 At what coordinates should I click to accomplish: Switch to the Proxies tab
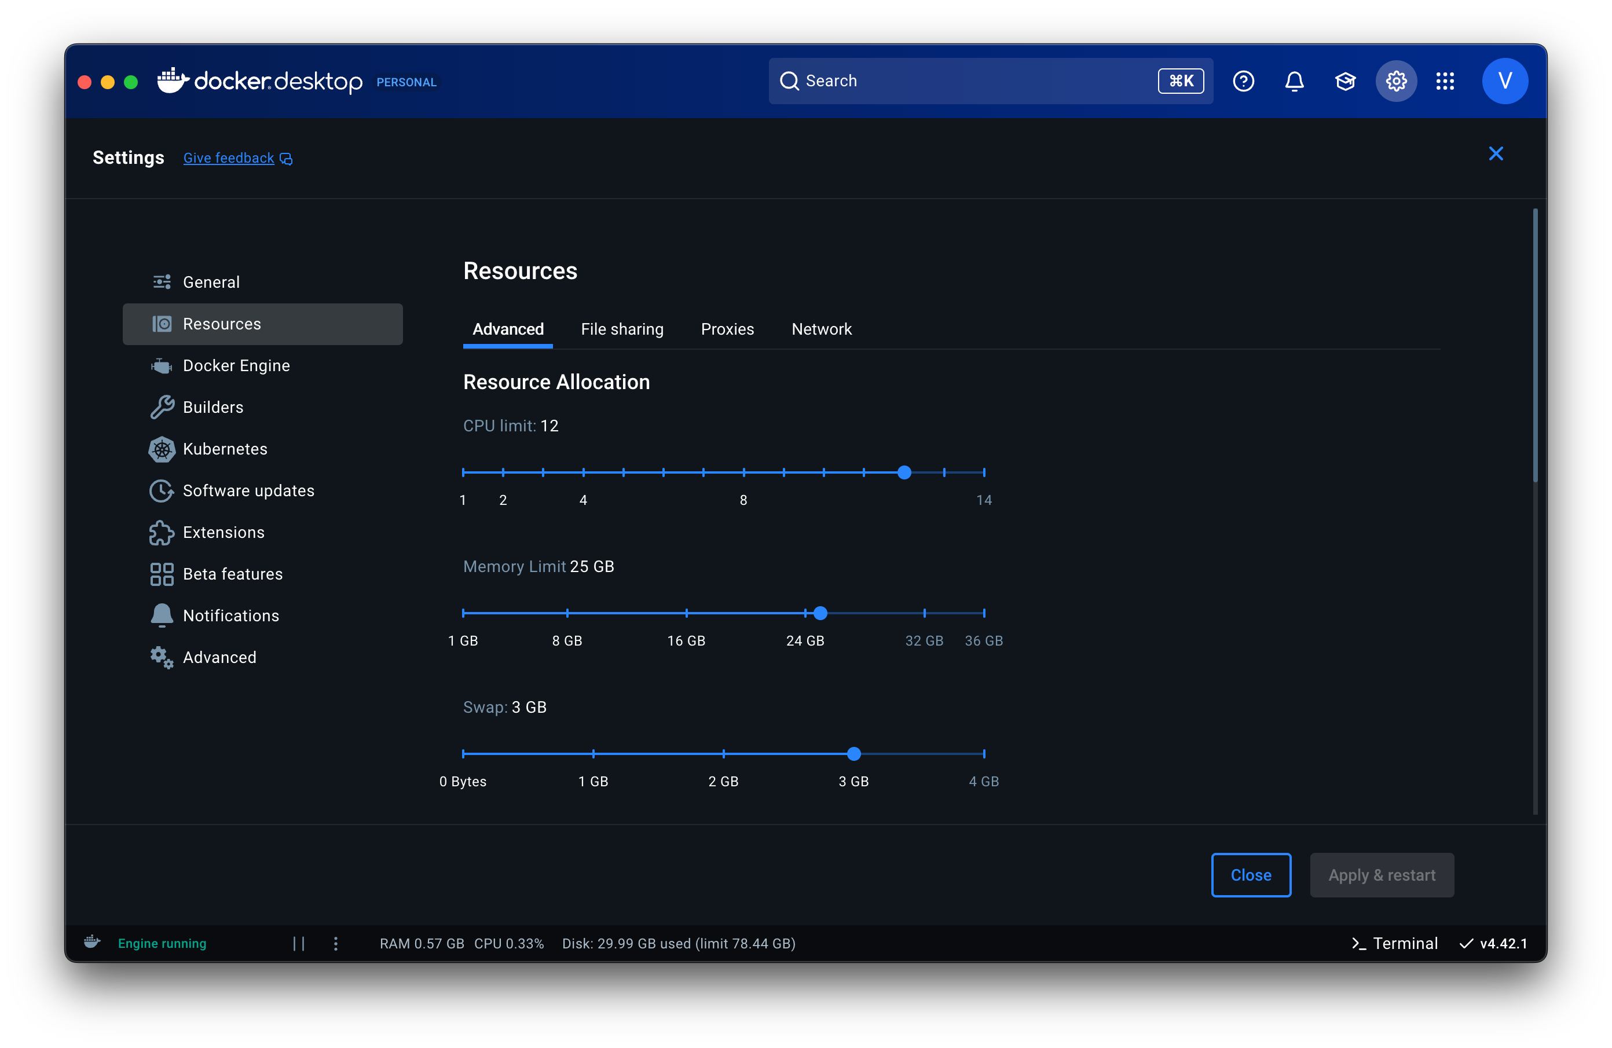[x=727, y=329]
